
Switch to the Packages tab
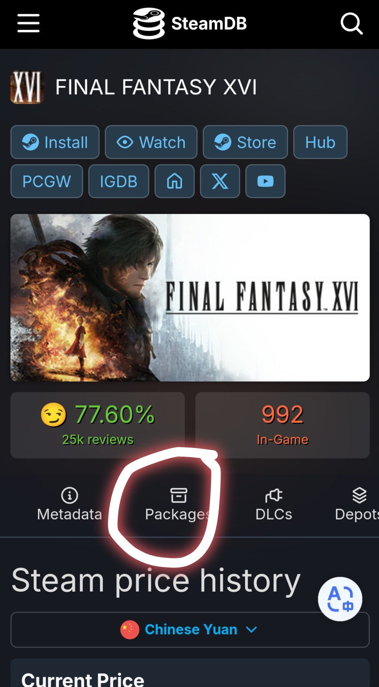pos(178,504)
